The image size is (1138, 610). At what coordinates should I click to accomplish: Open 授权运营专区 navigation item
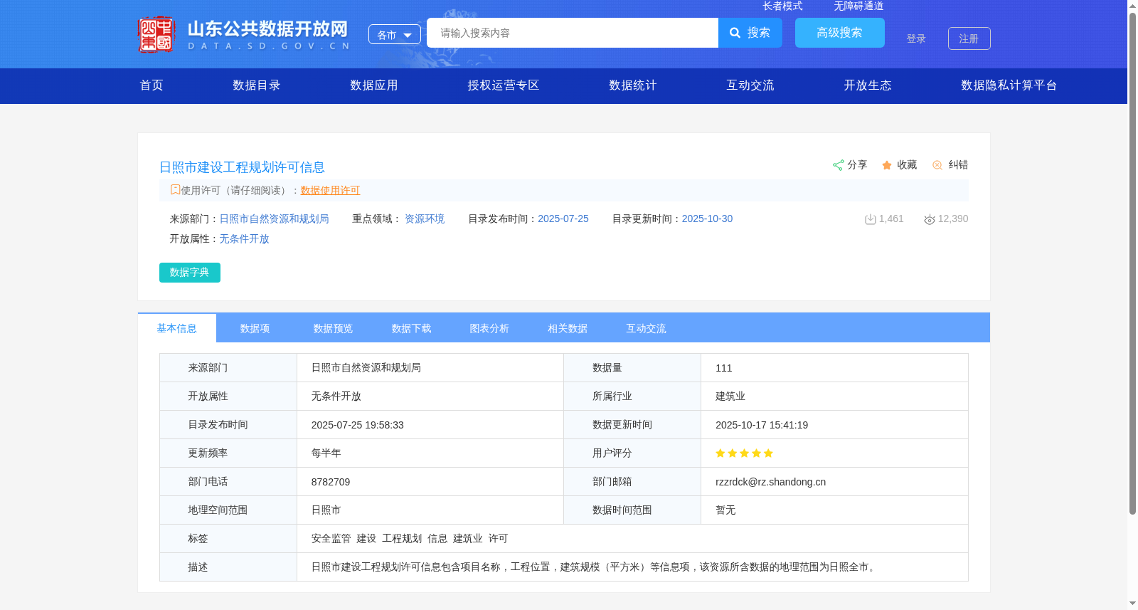(504, 85)
